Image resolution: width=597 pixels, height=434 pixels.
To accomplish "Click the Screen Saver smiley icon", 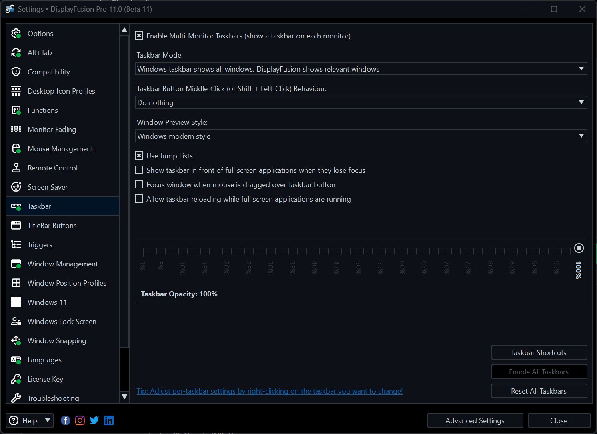I will (16, 187).
